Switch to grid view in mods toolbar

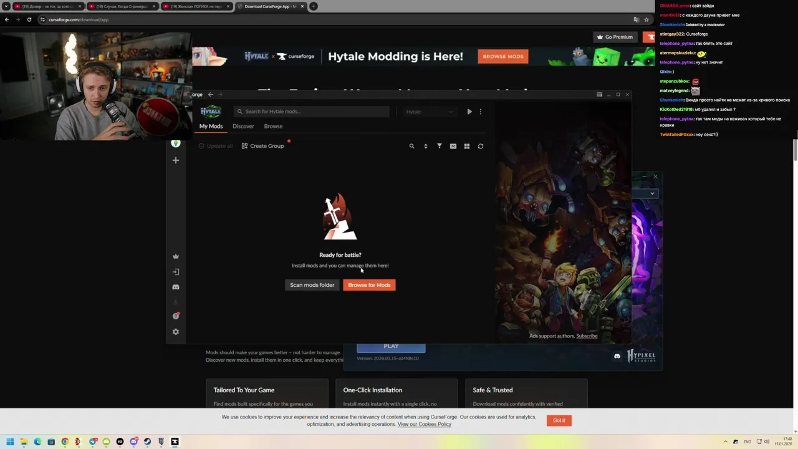(467, 146)
